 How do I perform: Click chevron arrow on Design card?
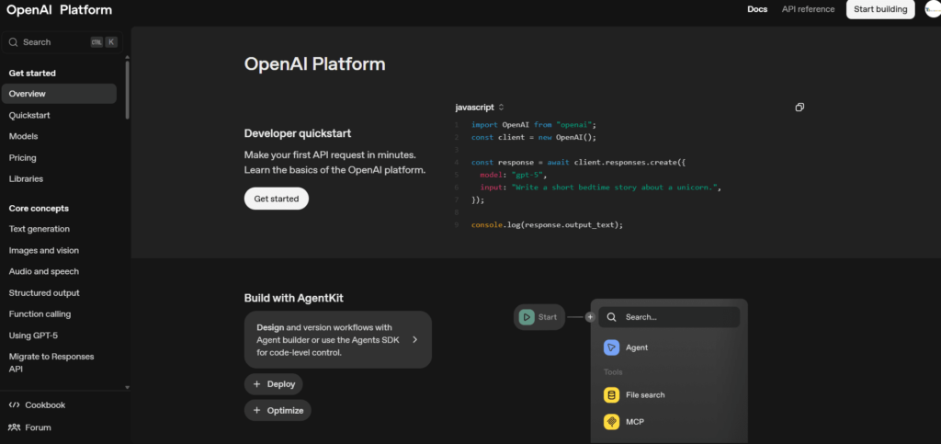point(414,339)
